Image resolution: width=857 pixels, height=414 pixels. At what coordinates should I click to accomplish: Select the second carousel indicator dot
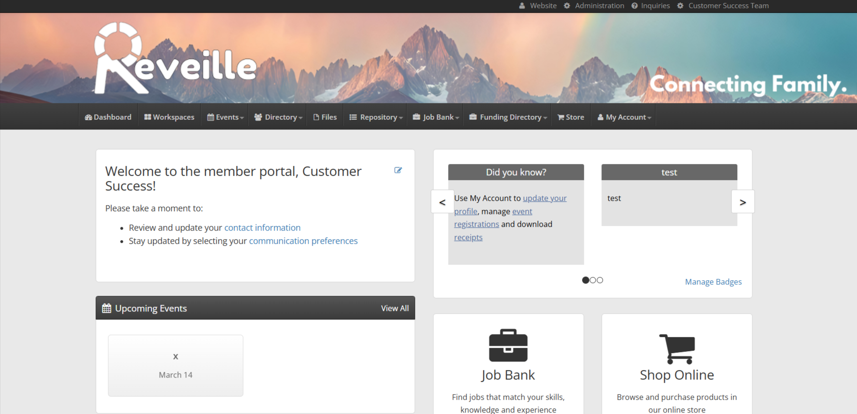click(x=592, y=280)
